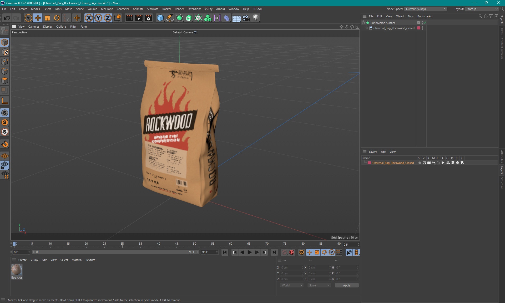Activate the Scale tool

[x=47, y=18]
